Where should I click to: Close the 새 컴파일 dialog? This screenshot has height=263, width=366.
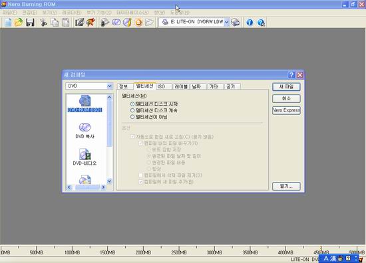click(299, 75)
